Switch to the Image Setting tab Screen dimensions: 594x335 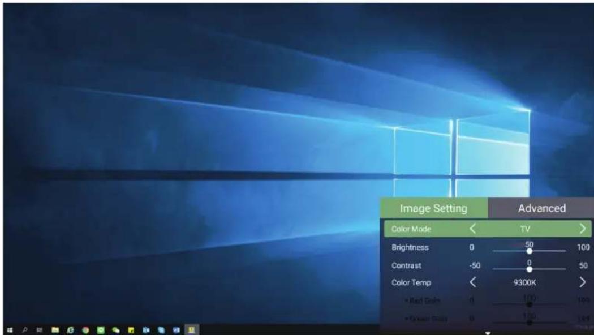click(433, 208)
